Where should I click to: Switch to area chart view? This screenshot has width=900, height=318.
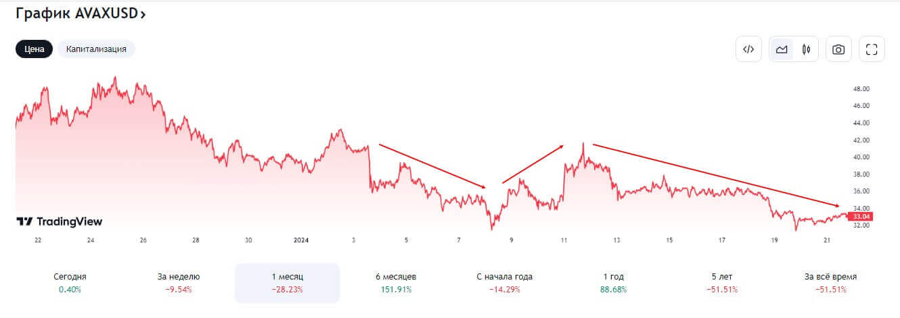pyautogui.click(x=782, y=49)
